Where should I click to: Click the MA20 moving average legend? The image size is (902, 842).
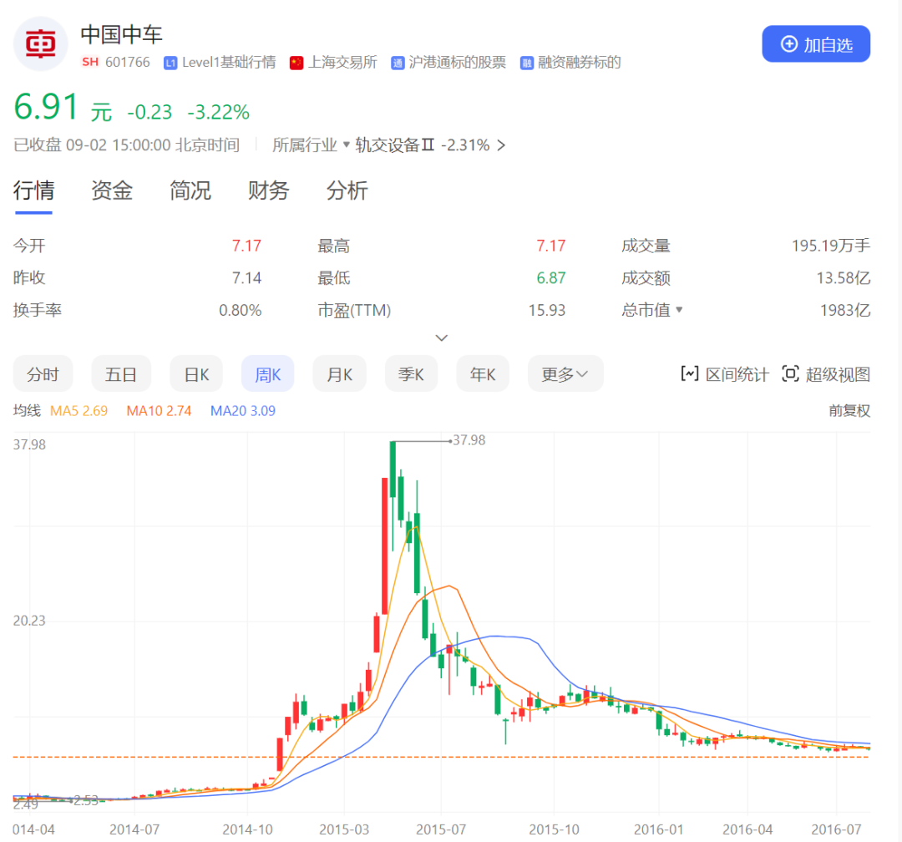[242, 410]
